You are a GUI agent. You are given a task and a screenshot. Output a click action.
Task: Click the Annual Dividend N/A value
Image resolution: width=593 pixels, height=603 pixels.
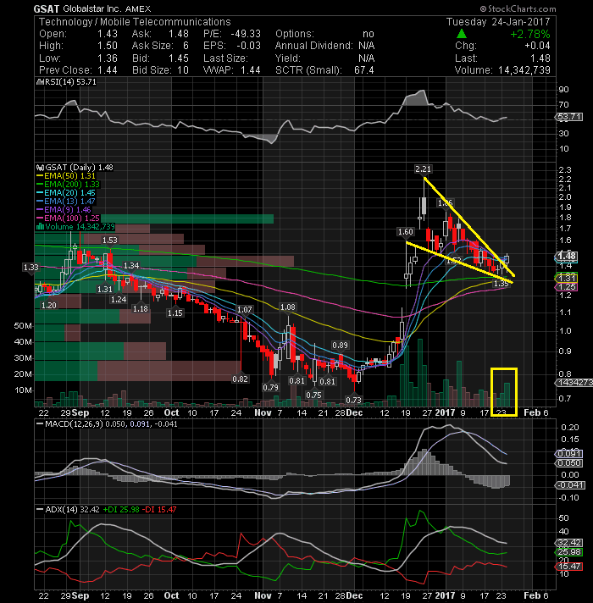pyautogui.click(x=367, y=46)
